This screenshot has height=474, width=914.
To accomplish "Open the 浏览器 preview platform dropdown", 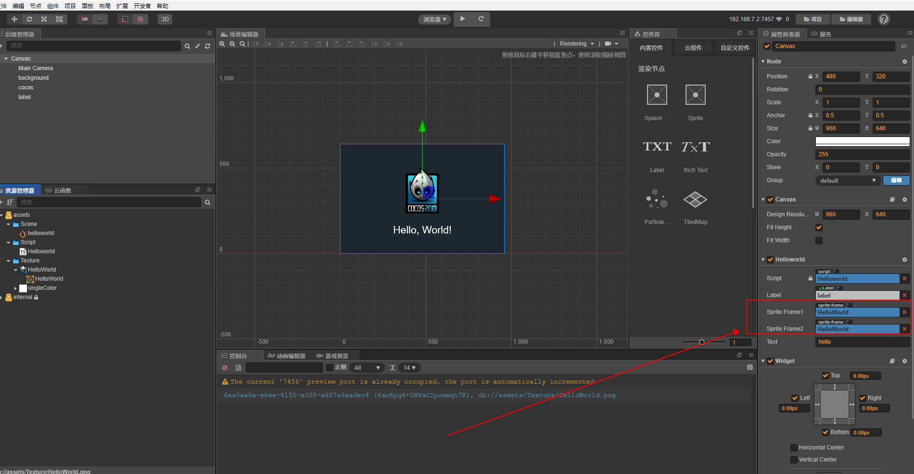I will 434,19.
